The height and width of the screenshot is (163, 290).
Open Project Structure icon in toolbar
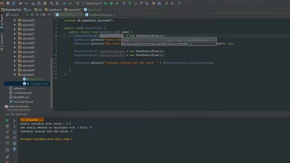[159, 3]
